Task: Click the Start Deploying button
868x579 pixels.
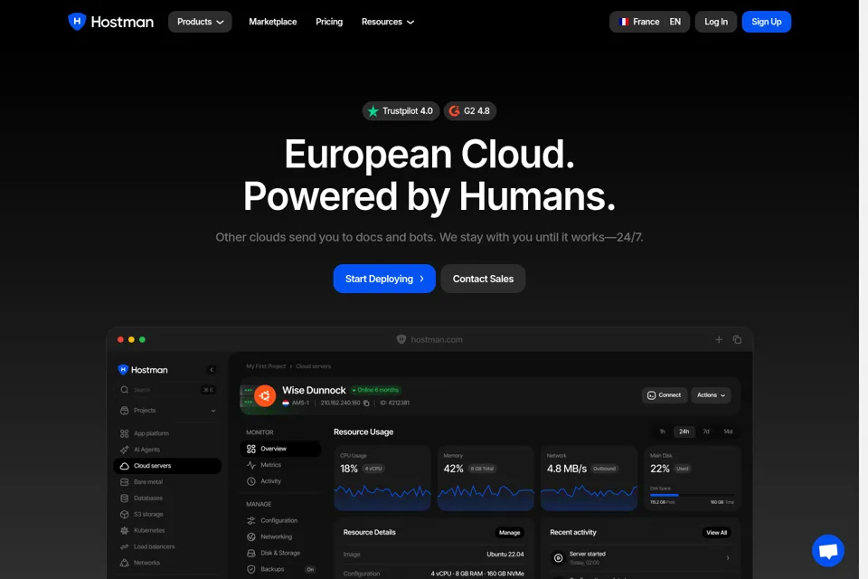Action: coord(384,279)
